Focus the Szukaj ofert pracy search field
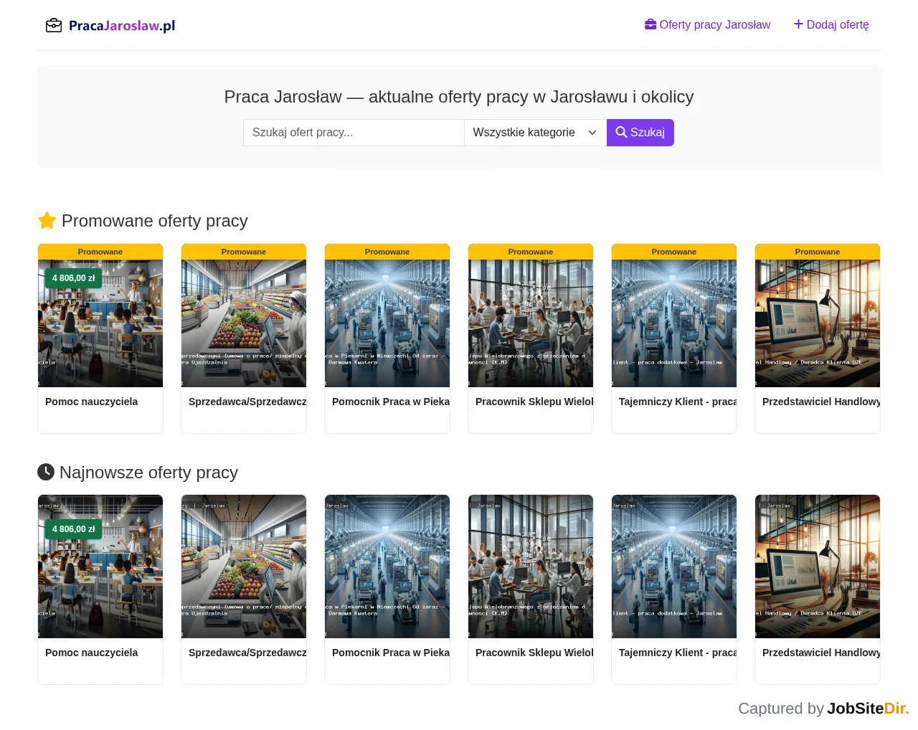Image resolution: width=918 pixels, height=730 pixels. pyautogui.click(x=354, y=133)
